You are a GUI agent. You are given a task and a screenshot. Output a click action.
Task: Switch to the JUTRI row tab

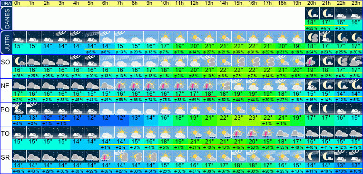pyautogui.click(x=6, y=42)
